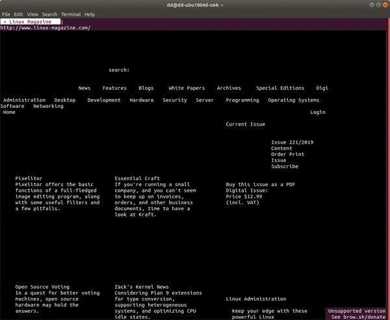Open the Pixelitor article title
The width and height of the screenshot is (390, 320).
[29, 178]
